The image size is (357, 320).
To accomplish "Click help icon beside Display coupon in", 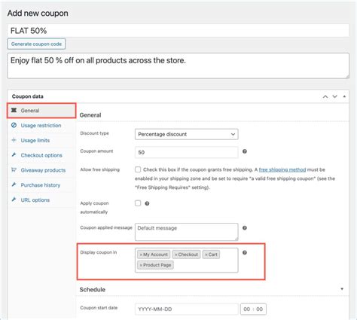I will [x=245, y=253].
